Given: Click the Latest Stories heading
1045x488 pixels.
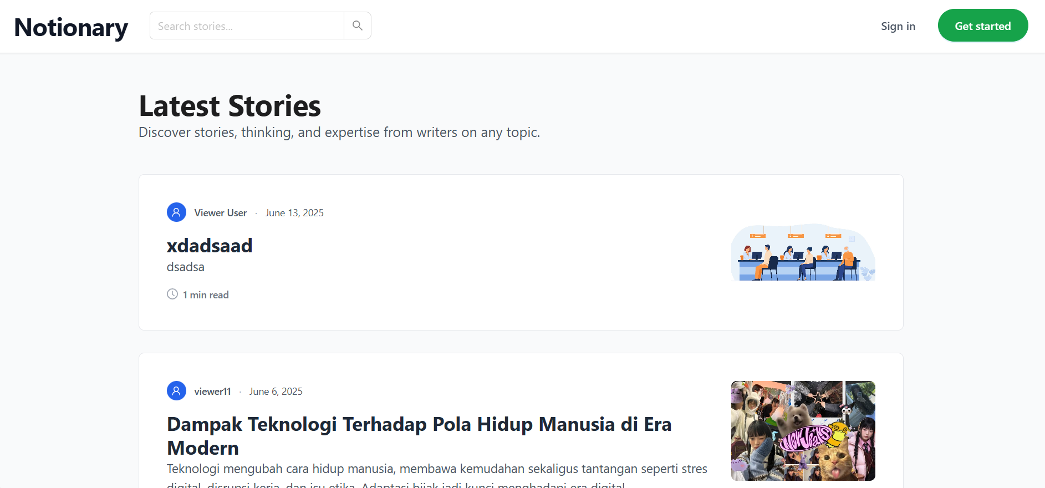Looking at the screenshot, I should tap(230, 106).
